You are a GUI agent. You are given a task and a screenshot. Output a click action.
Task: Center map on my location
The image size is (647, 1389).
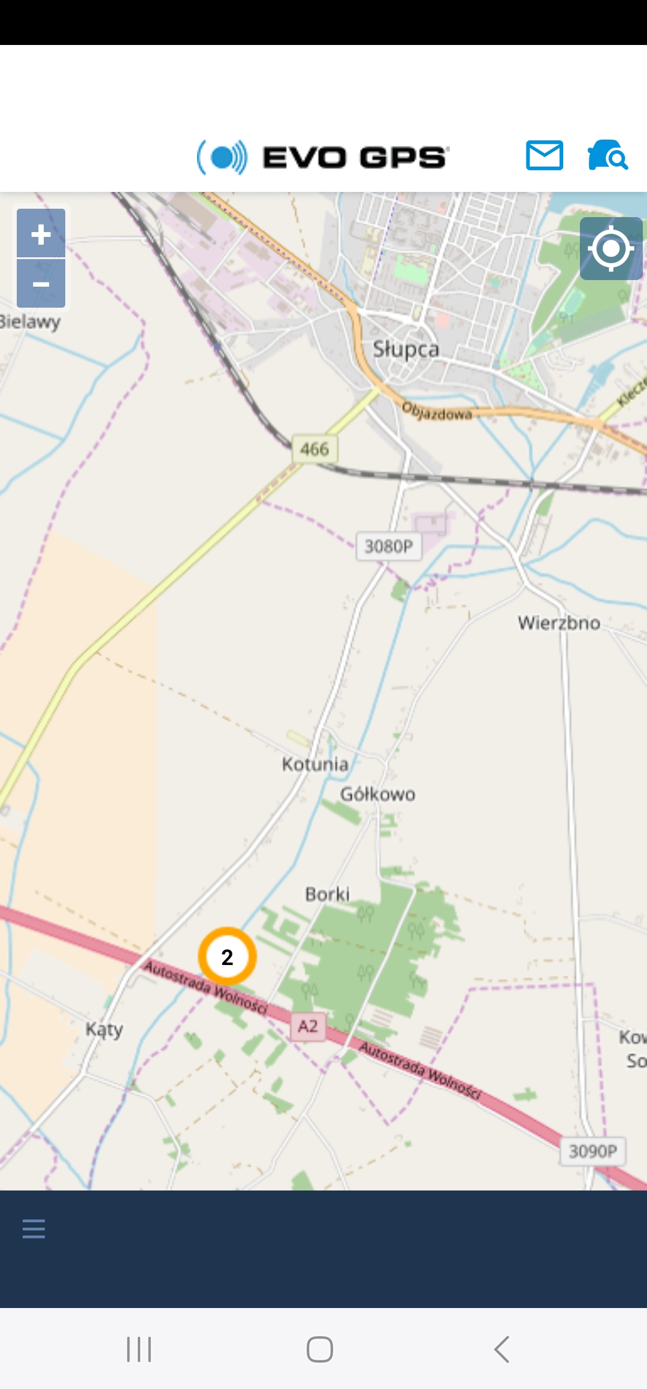(x=611, y=248)
